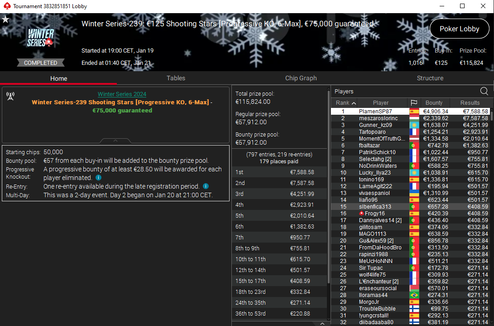Maximize the tournament lobby window

point(462,6)
